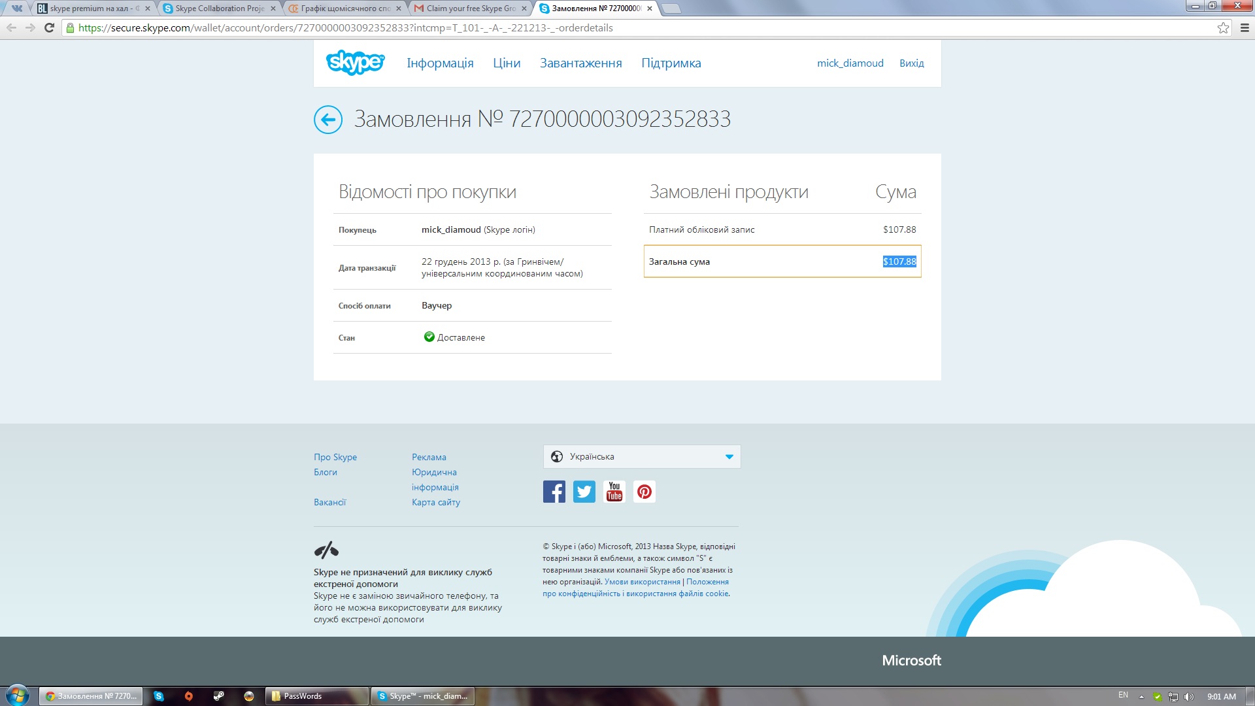Open the mick_diamoud account link
The height and width of the screenshot is (706, 1255).
850,63
